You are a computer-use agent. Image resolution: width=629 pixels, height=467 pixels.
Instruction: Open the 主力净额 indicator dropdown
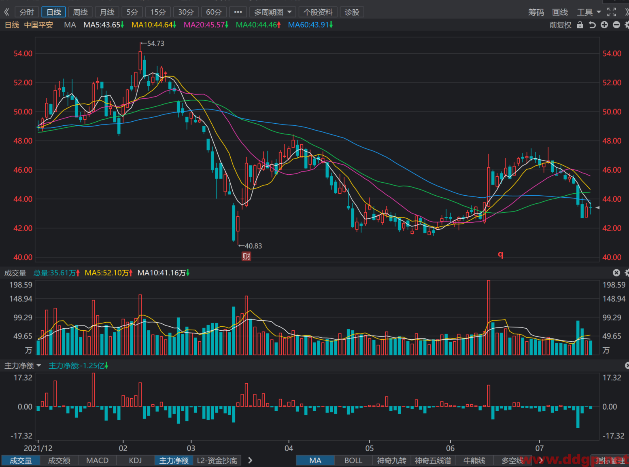click(23, 366)
